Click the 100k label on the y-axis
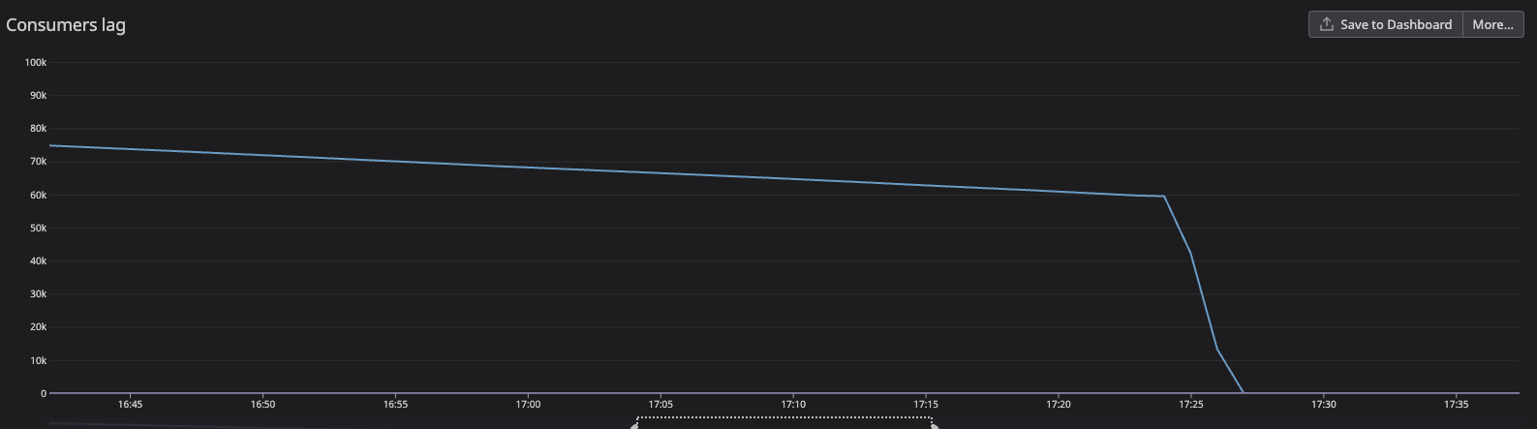1537x429 pixels. coord(36,62)
